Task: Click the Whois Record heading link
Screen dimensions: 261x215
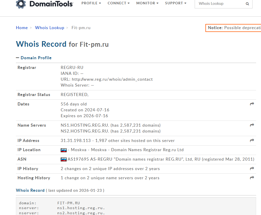Action: pyautogui.click(x=30, y=190)
